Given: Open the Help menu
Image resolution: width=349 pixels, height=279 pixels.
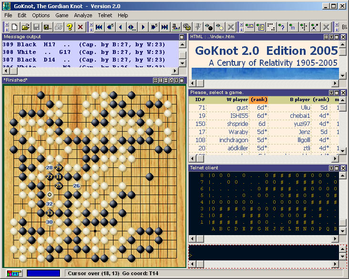Looking at the screenshot, I should pos(123,15).
